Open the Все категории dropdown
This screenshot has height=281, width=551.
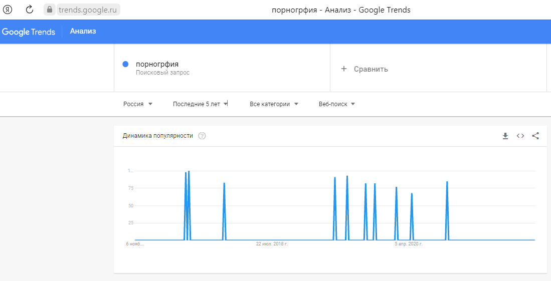coord(274,104)
